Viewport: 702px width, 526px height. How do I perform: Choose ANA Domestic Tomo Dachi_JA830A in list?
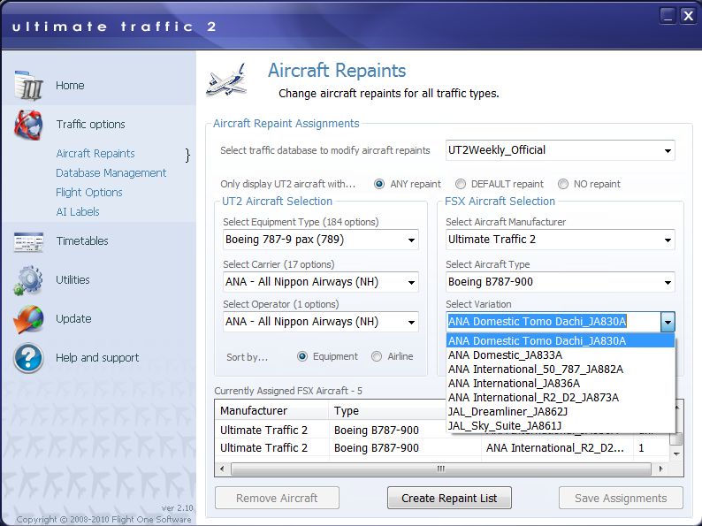pyautogui.click(x=561, y=340)
